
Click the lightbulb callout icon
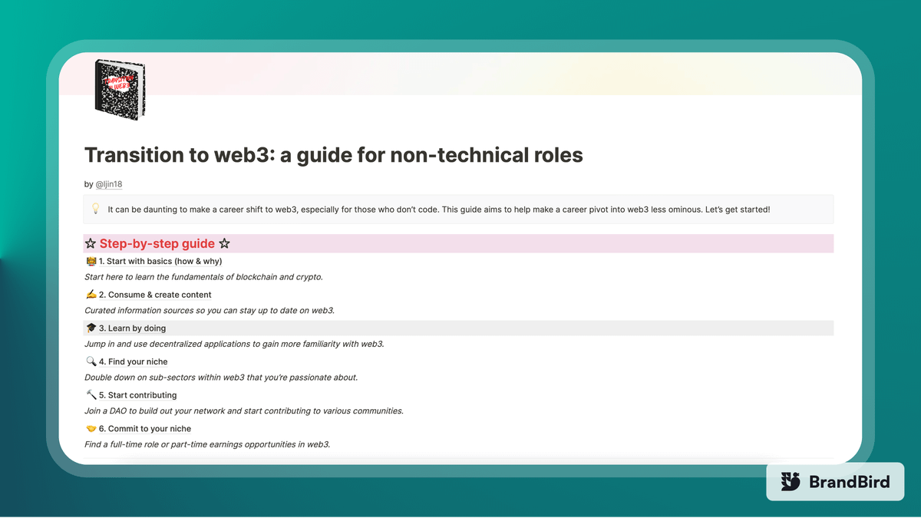pyautogui.click(x=96, y=209)
